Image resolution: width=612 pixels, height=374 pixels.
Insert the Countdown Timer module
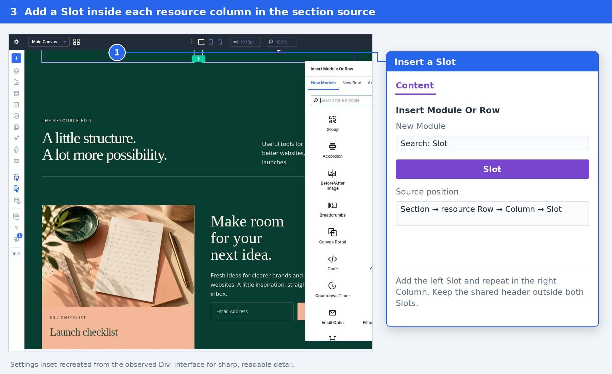pyautogui.click(x=333, y=290)
